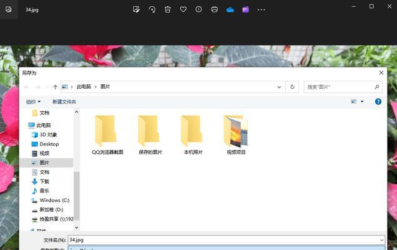Click the address bar computer icon
This screenshot has width=397, height=250.
65,87
